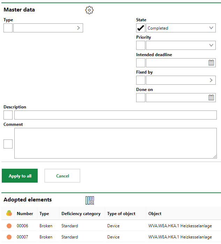Uncheck the State checkbox
The width and height of the screenshot is (221, 244).
pos(141,28)
